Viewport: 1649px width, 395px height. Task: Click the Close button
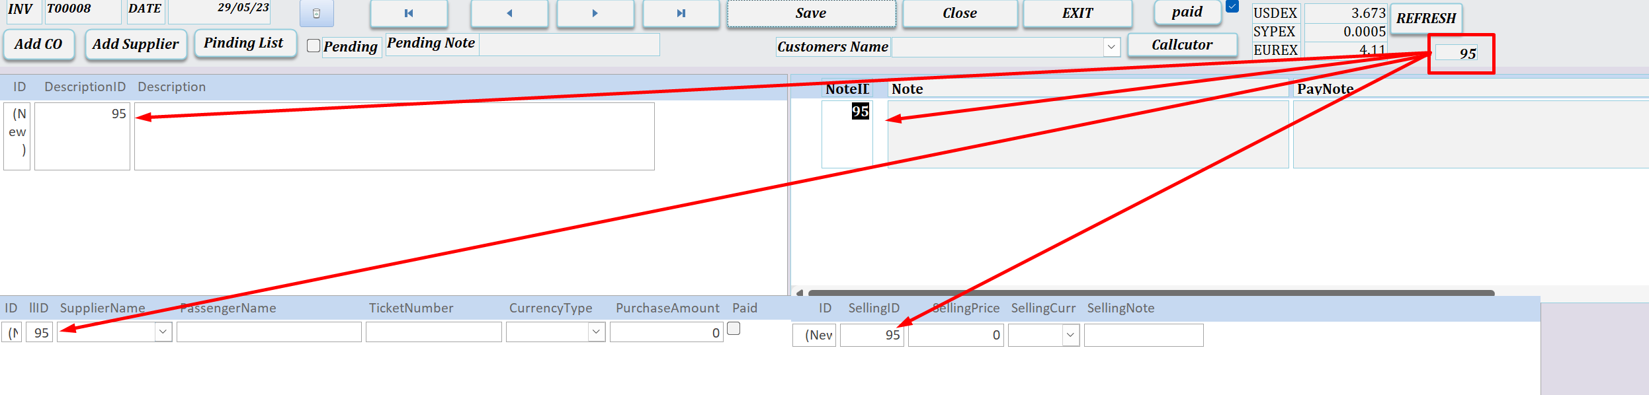coord(960,13)
